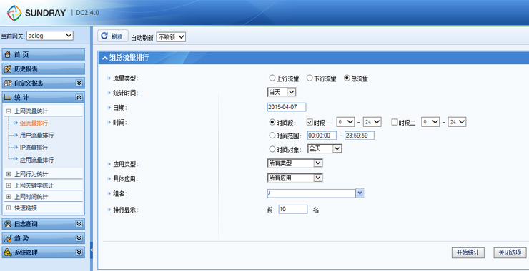Click the time range end field 23:59:59
Viewport: 529px width, 271px height.
pos(360,135)
